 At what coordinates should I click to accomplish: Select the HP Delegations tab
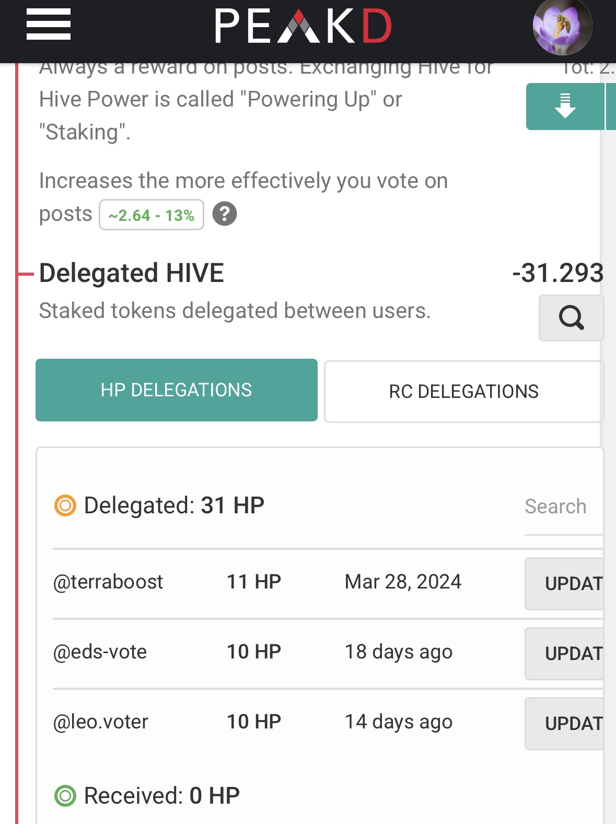[177, 390]
